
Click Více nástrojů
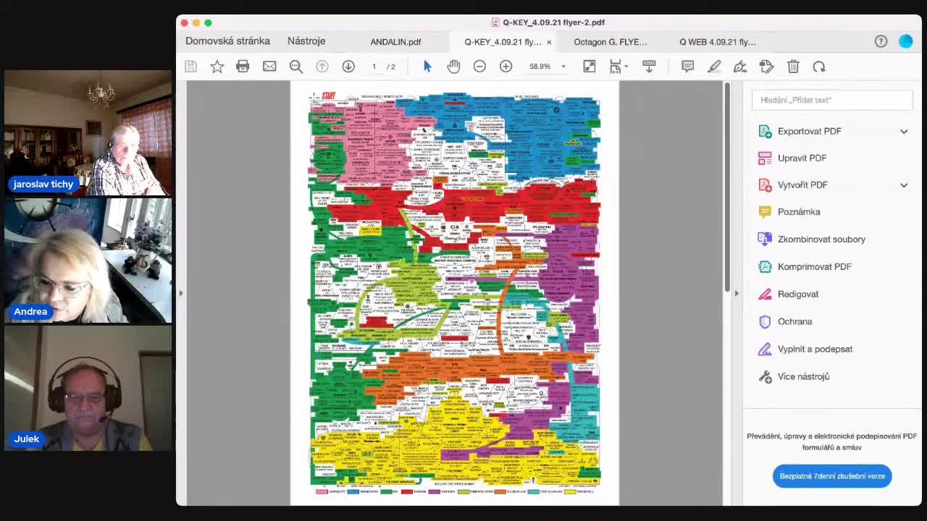click(803, 376)
